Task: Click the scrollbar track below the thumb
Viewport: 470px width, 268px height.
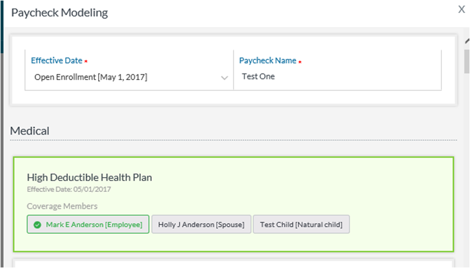Action: [x=467, y=168]
